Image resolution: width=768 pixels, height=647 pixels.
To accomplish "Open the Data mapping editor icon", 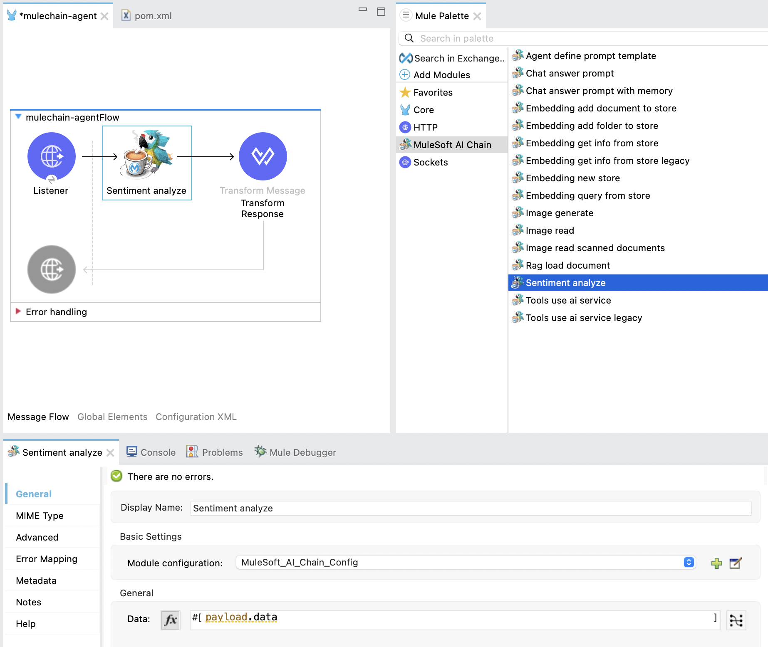I will click(736, 620).
